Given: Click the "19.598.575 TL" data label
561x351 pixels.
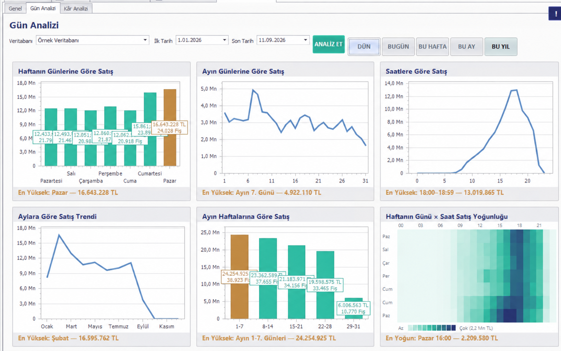Looking at the screenshot, I should pyautogui.click(x=325, y=285).
